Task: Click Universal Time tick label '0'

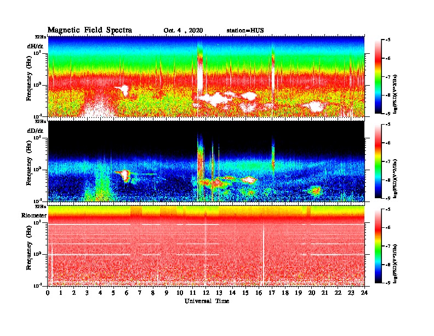Action: (x=48, y=293)
